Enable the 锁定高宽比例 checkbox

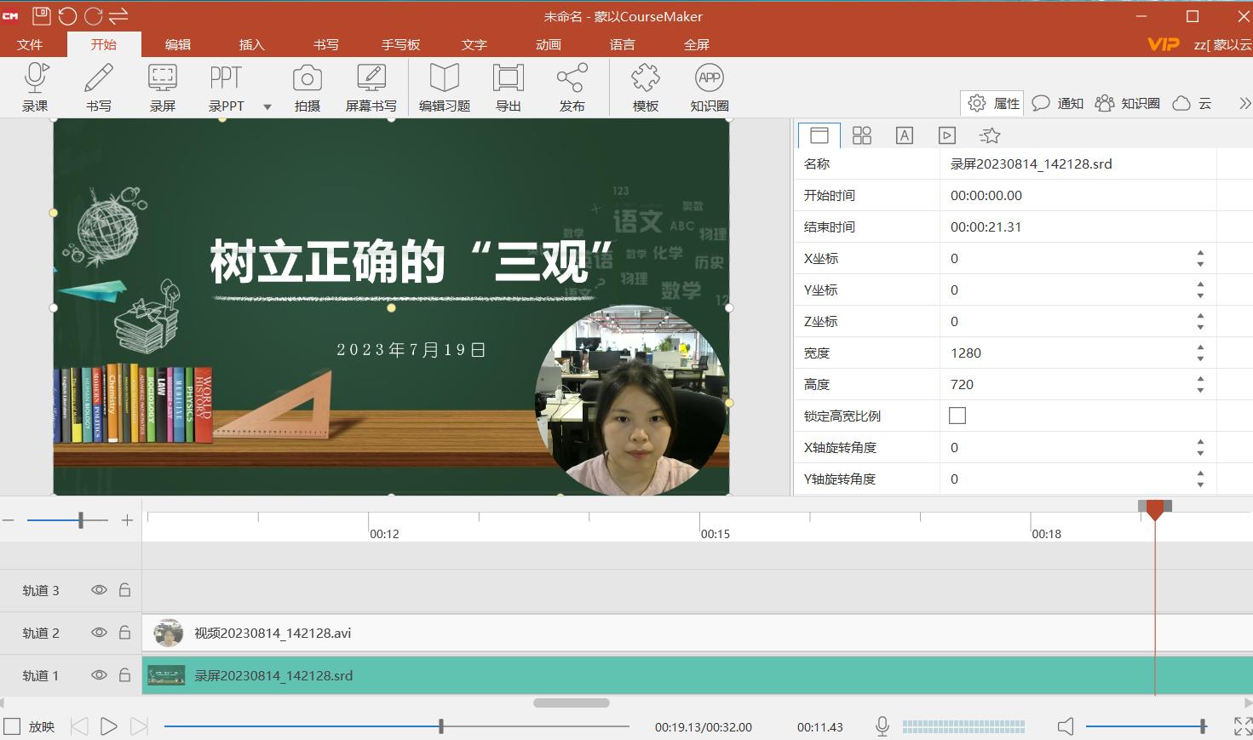957,416
